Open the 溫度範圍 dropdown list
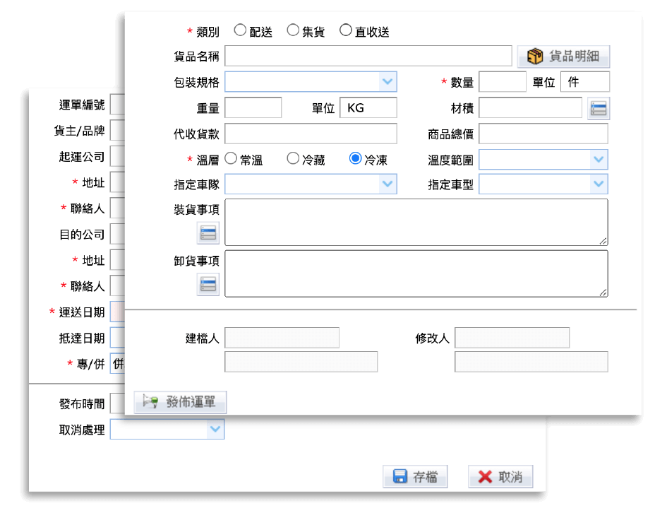 pyautogui.click(x=599, y=159)
